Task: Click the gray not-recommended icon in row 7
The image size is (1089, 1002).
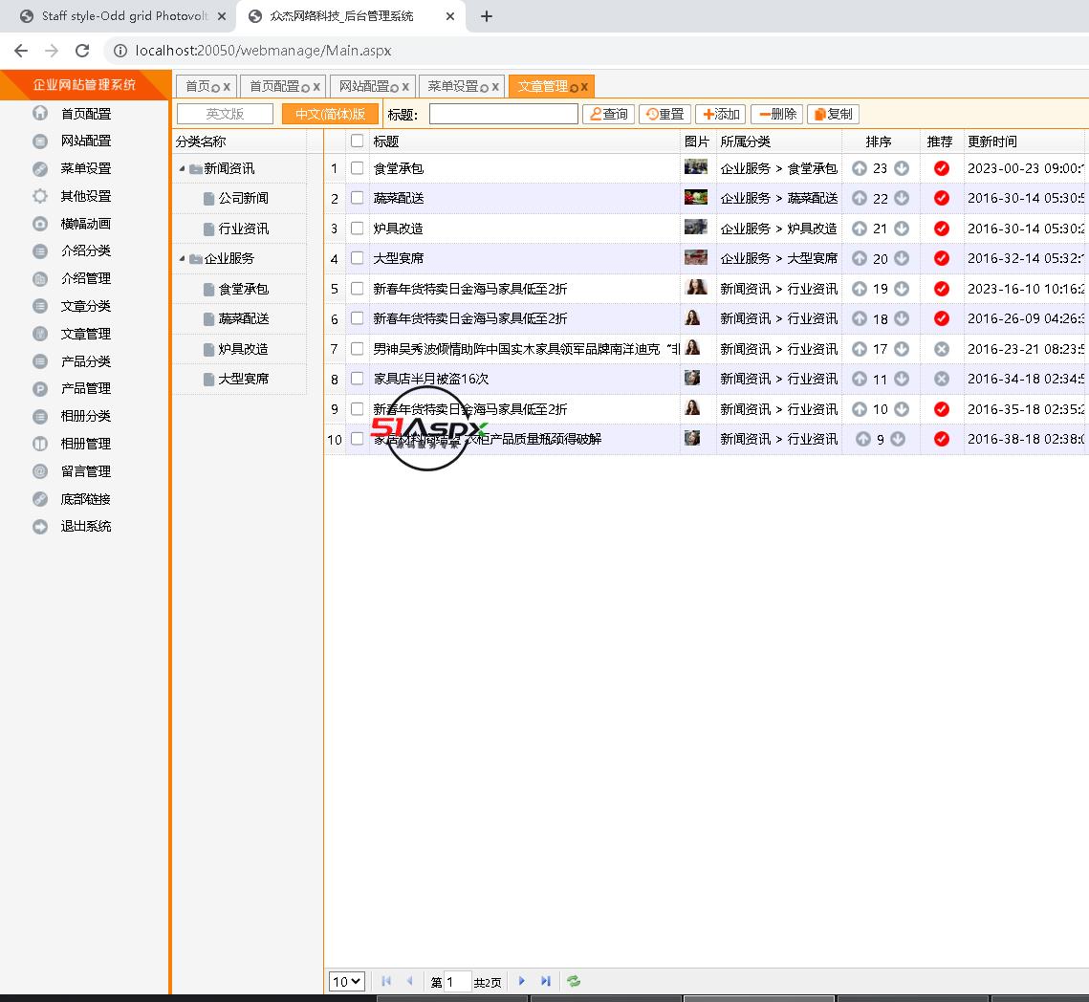Action: click(x=942, y=349)
